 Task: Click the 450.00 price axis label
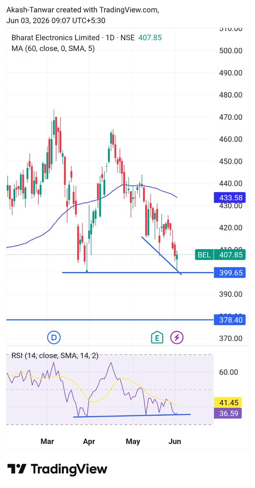(231, 161)
